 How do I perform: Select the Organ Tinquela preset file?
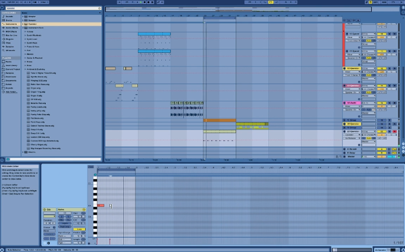tap(37, 92)
